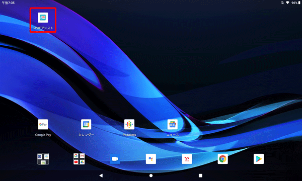
Task: Launch the Yahoo! Japan app
Action: (187, 159)
